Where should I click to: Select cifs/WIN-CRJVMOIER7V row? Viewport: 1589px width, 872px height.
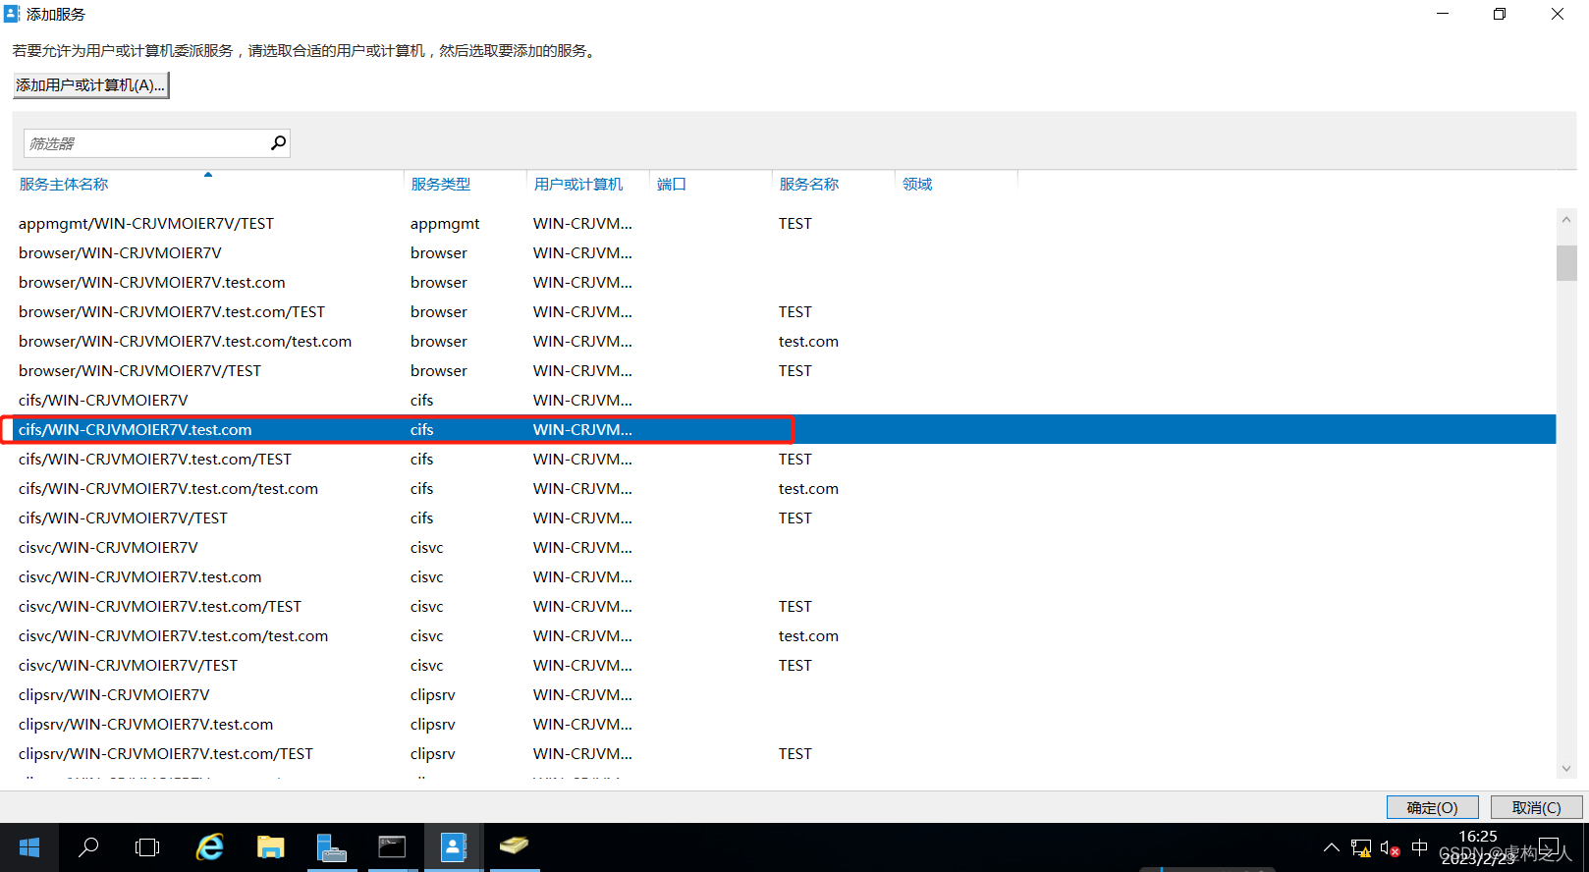[784, 400]
